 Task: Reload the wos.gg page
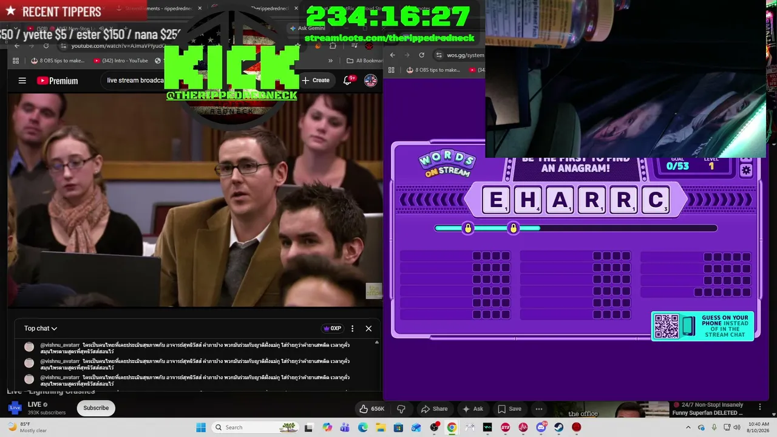pos(422,55)
